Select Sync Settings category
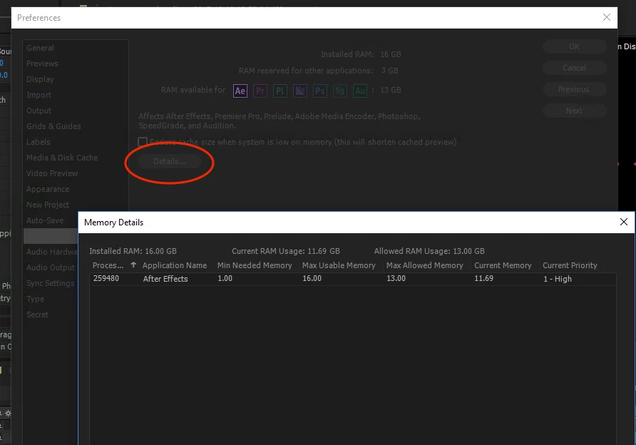 pos(51,283)
